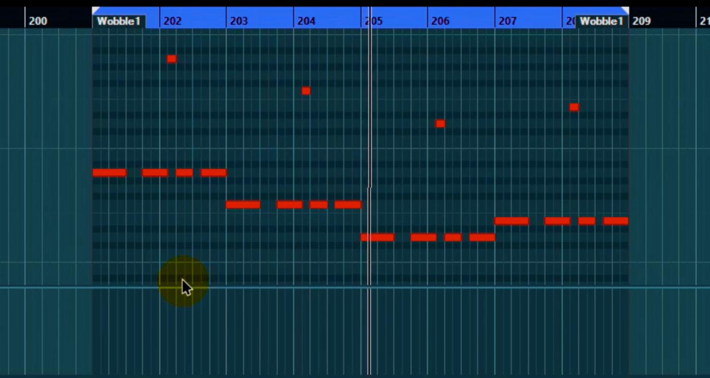Click bar number 202 in the ruler

click(x=172, y=21)
